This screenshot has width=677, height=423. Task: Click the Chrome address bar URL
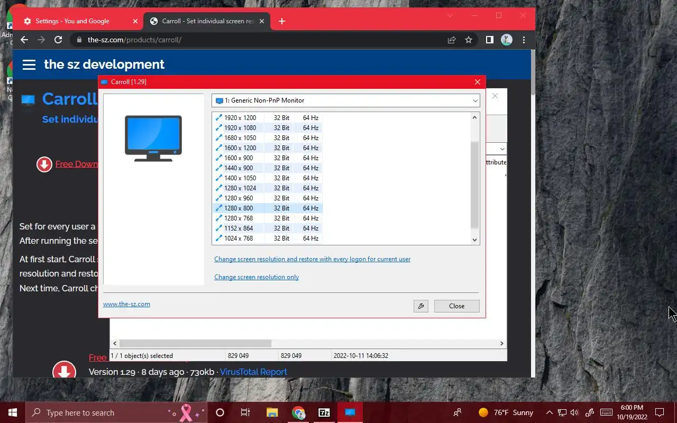coord(134,40)
